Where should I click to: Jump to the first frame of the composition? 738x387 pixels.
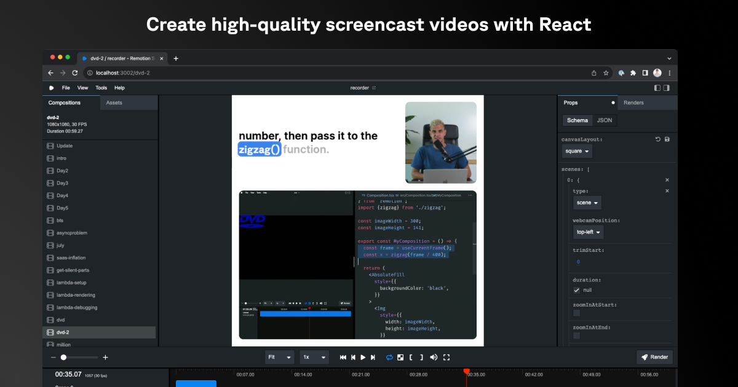pos(343,358)
